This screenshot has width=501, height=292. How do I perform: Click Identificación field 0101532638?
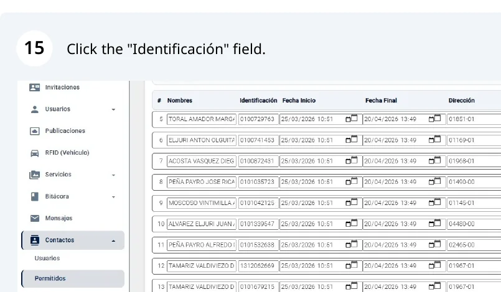coord(258,245)
